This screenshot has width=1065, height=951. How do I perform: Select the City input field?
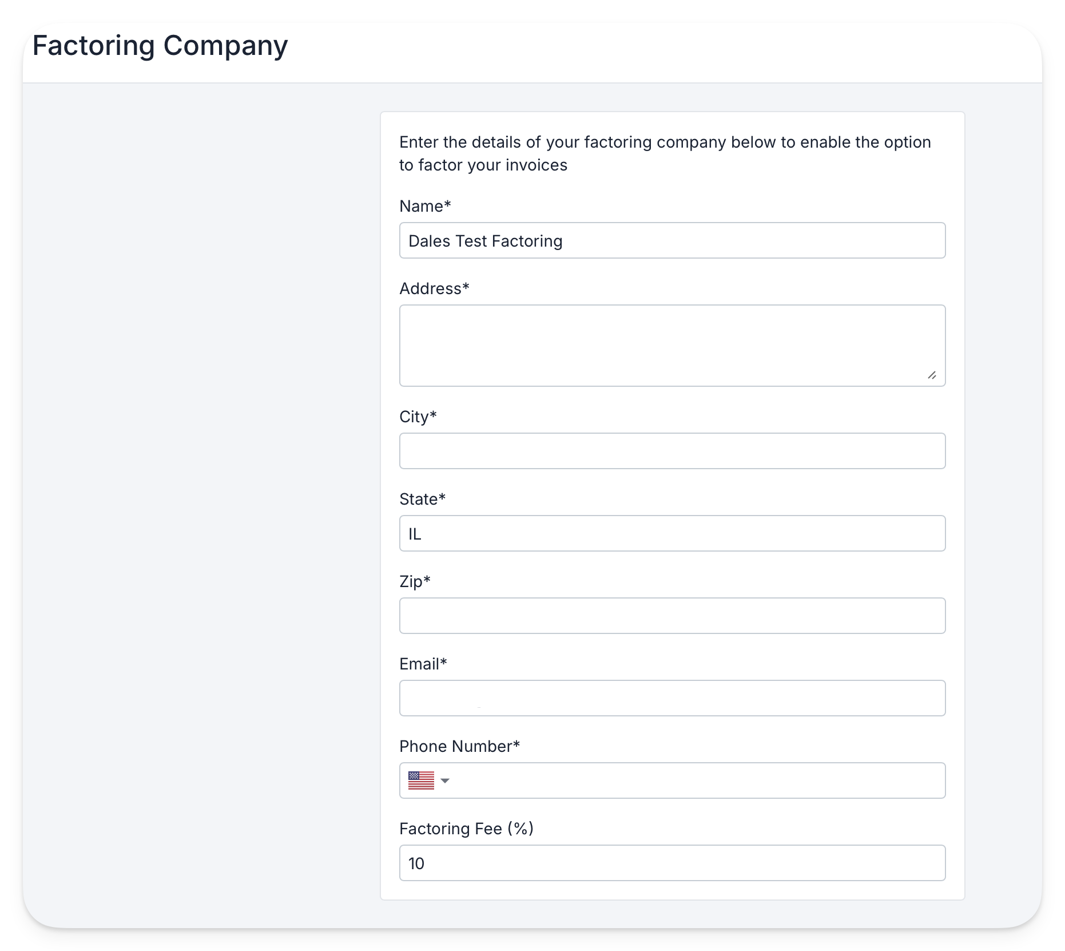672,451
